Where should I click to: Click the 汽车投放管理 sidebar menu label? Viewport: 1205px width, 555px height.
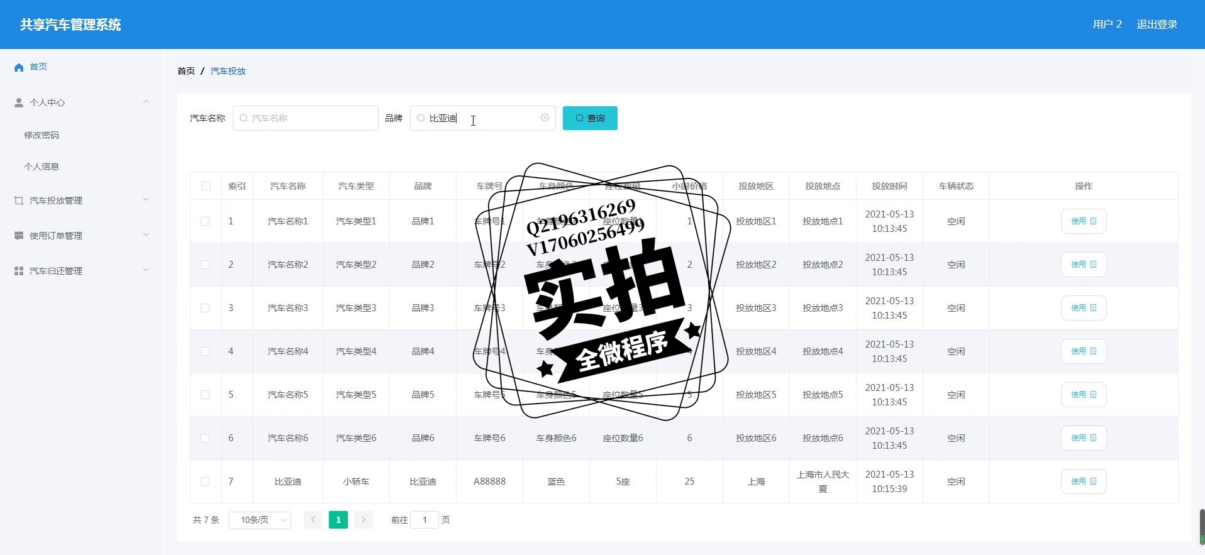[x=56, y=201]
